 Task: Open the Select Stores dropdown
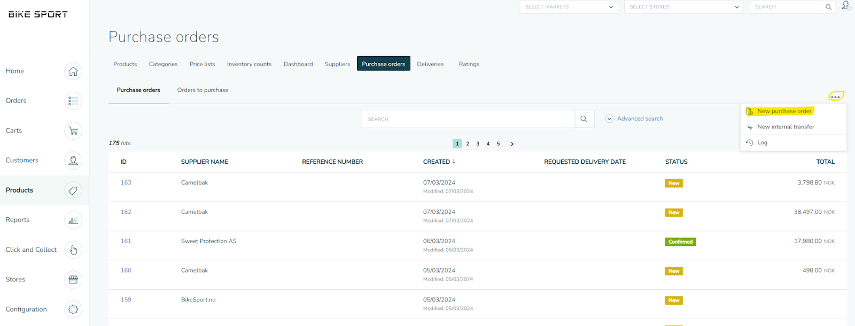click(683, 7)
